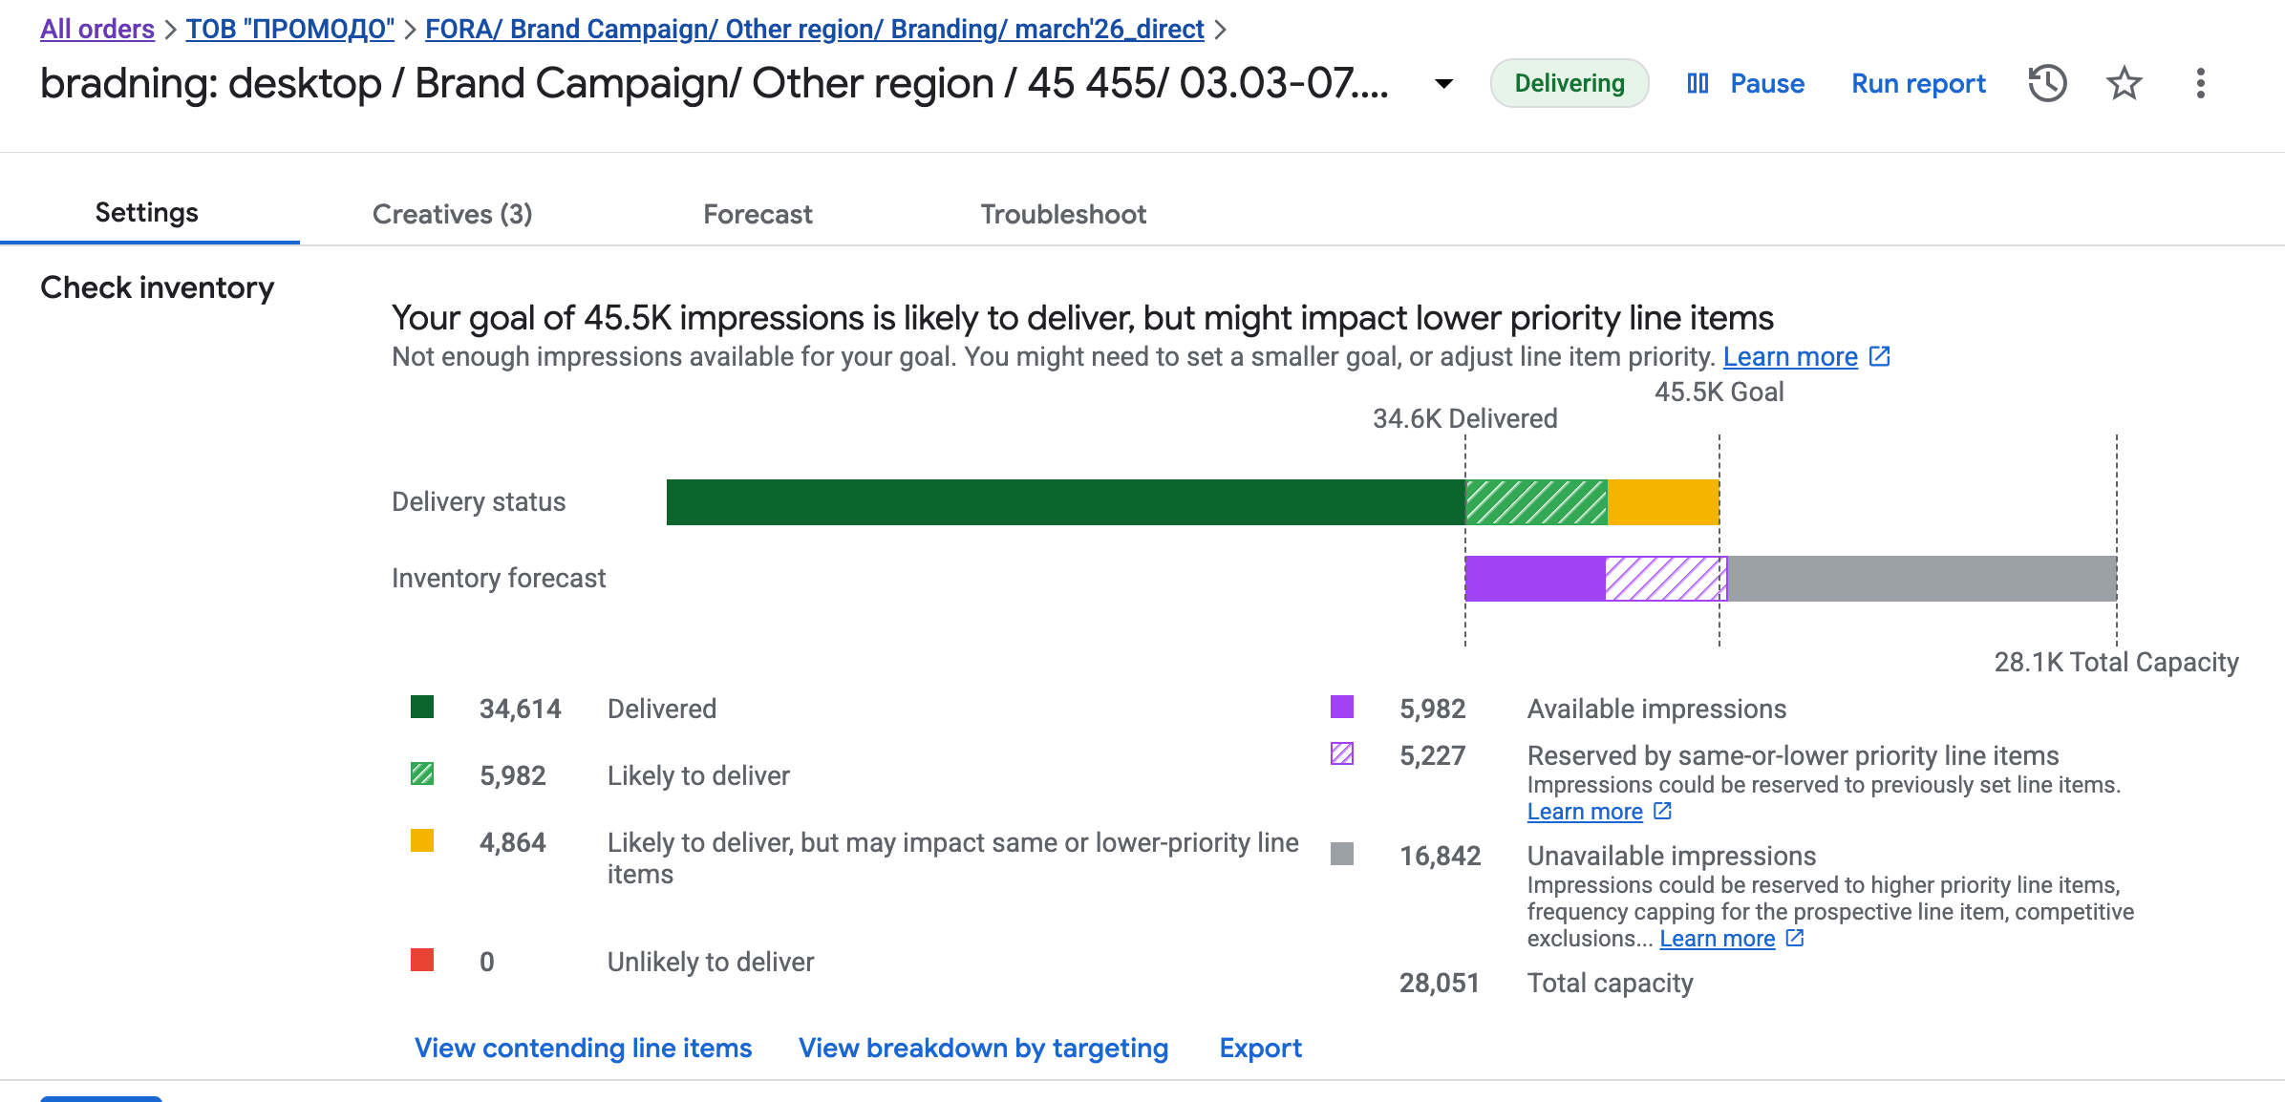Click the pause bars icon
The image size is (2285, 1102).
pos(1698,84)
